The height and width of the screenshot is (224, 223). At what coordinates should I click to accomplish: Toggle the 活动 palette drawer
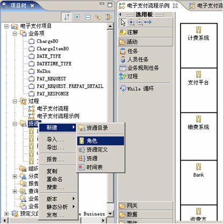click(x=146, y=42)
